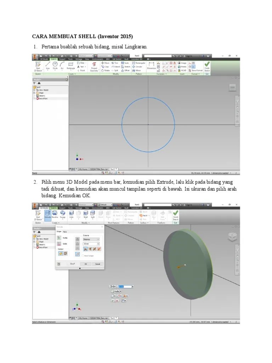Click the green check in the mini toolbar
Viewport: 272px width, 363px height.
(113, 301)
